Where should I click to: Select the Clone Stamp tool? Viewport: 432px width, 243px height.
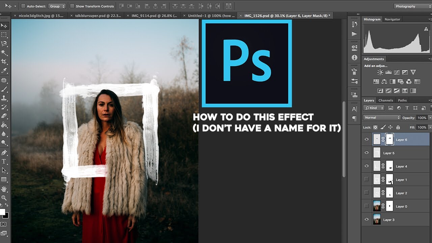4,98
